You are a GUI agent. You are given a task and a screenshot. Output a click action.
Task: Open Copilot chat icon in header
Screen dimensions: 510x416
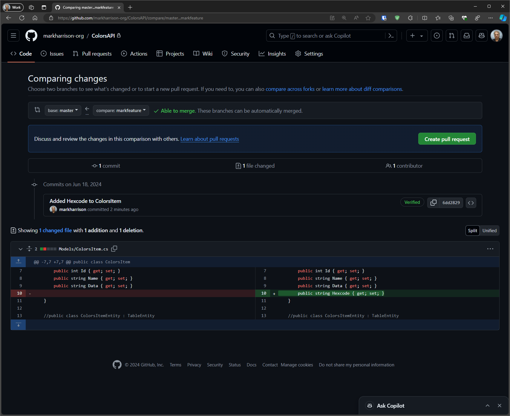pos(481,36)
